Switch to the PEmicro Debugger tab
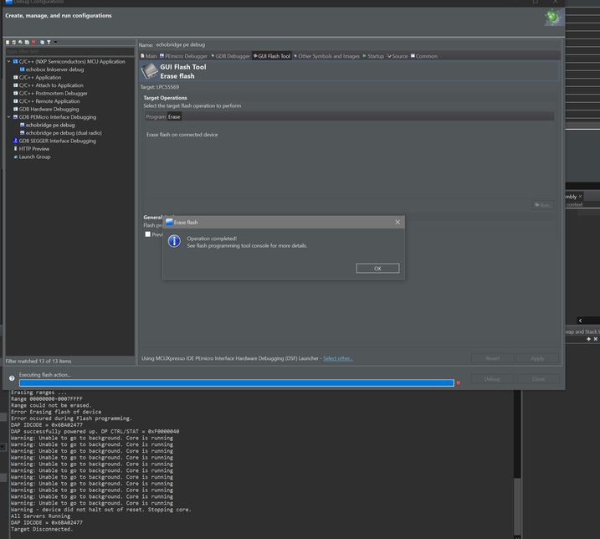Viewport: 600px width, 539px height. coord(183,56)
